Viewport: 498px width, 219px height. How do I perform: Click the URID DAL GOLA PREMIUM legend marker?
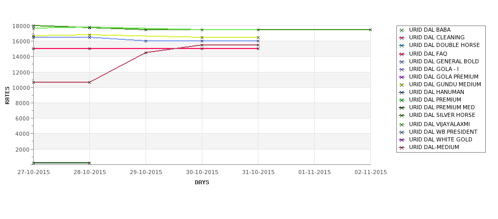[402, 77]
